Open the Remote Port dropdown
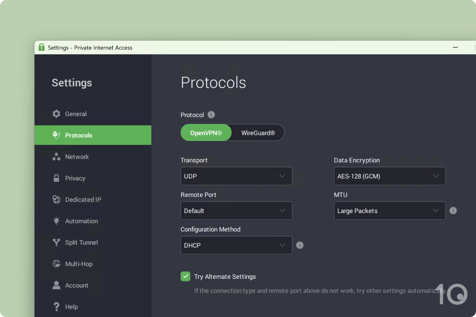The image size is (476, 317). point(236,210)
